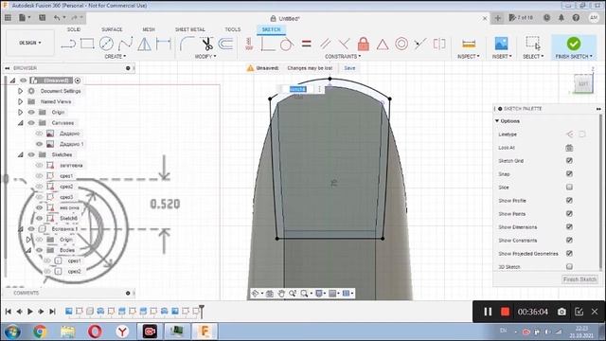This screenshot has width=606, height=341.
Task: Apply Concentric constraint
Action: point(401,44)
